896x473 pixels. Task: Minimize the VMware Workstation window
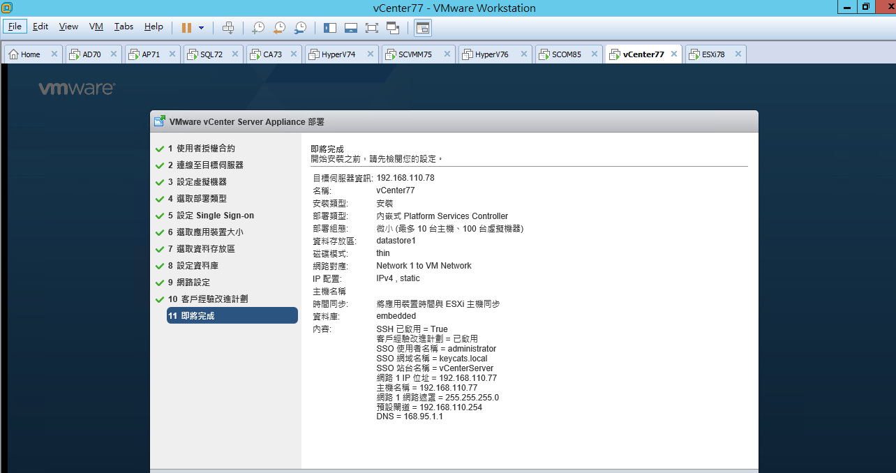point(846,7)
